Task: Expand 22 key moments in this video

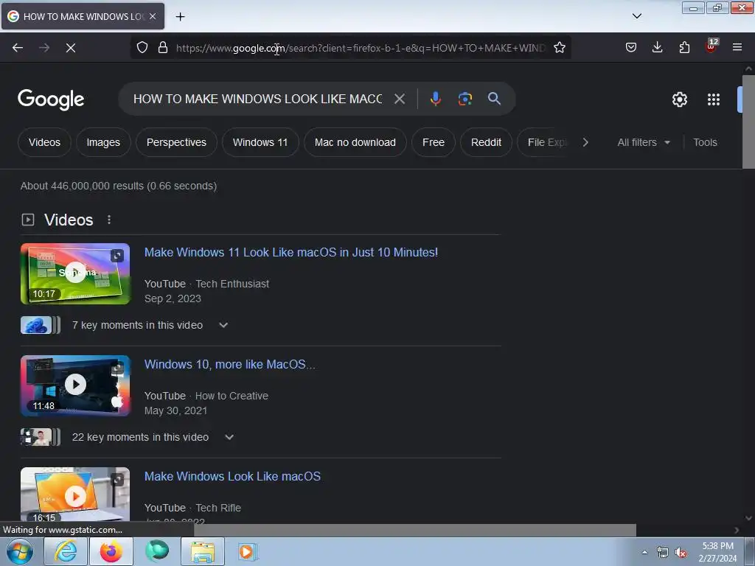Action: click(x=153, y=438)
